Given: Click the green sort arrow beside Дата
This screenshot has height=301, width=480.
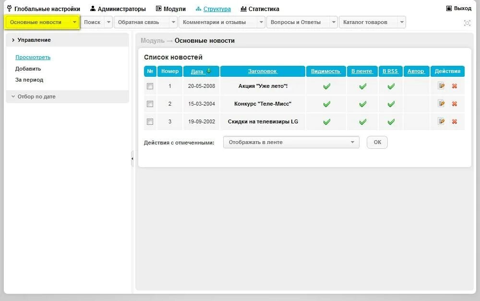Looking at the screenshot, I should (x=209, y=71).
